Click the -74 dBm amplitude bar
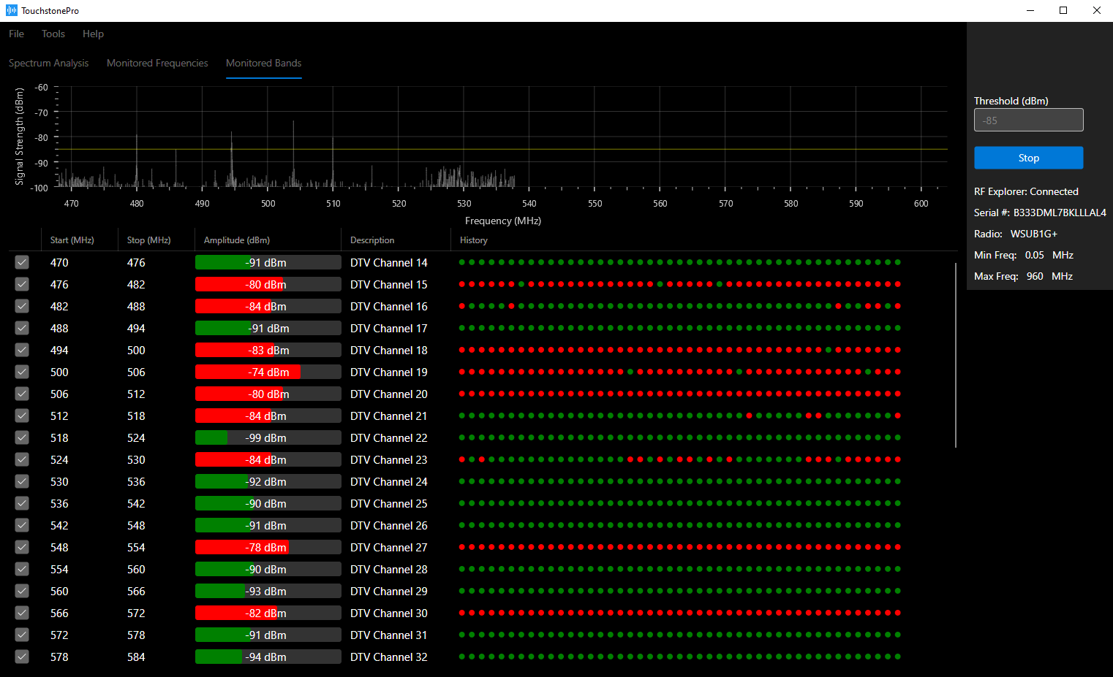This screenshot has width=1113, height=677. 268,372
